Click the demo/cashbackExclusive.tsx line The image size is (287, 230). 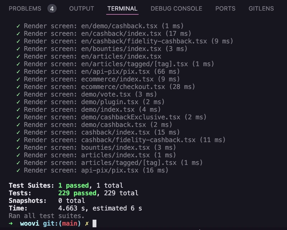pos(111,117)
